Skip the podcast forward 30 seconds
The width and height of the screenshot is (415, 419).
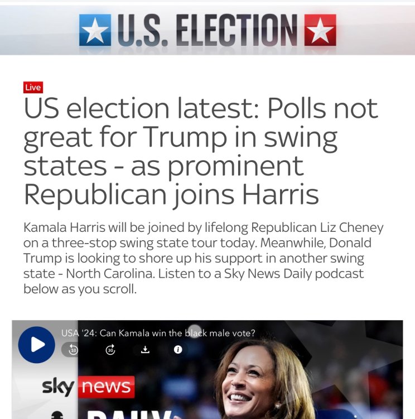tap(110, 350)
